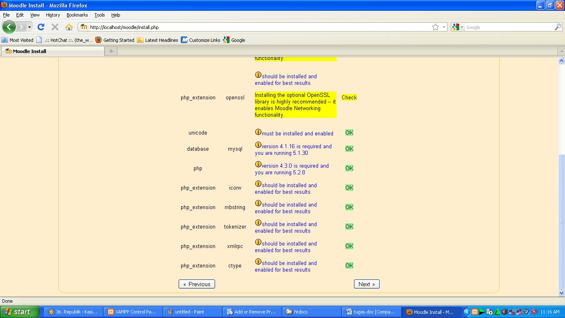Click the Moodle site favicon in address bar
The image size is (565, 318).
click(84, 27)
